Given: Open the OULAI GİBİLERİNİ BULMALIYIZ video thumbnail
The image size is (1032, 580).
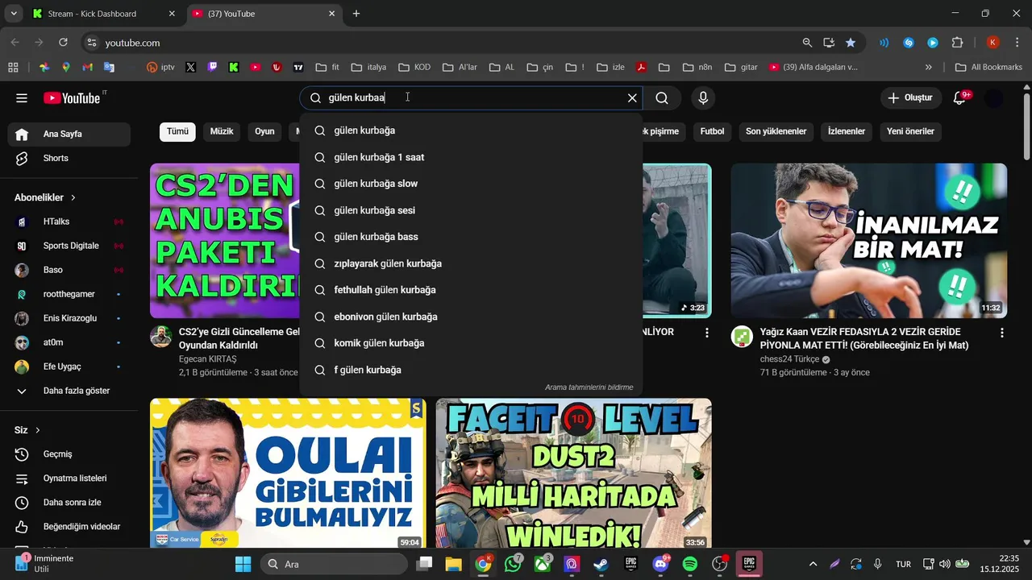Looking at the screenshot, I should click(x=288, y=474).
